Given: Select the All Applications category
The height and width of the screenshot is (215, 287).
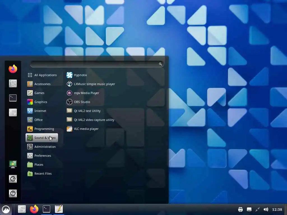Looking at the screenshot, I should [x=42, y=75].
